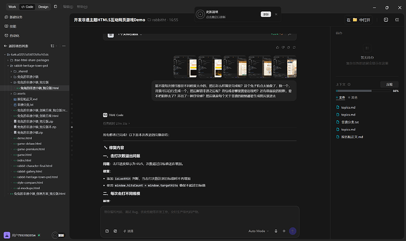Click the second icon in chat input toolbar
Viewport: 406px width, 241px height.
115,231
